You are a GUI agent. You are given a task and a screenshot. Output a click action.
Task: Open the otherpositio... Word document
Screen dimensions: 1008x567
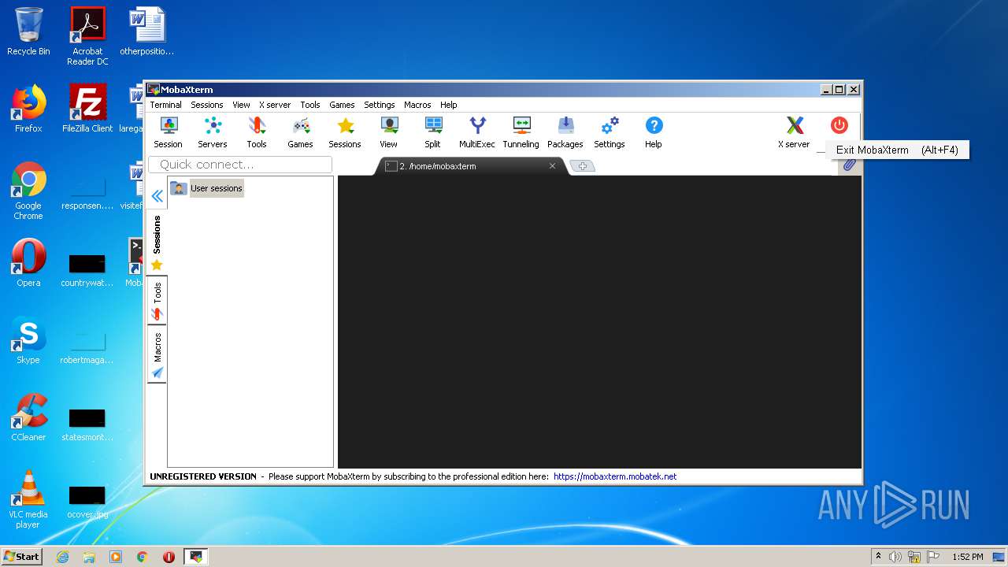point(146,31)
